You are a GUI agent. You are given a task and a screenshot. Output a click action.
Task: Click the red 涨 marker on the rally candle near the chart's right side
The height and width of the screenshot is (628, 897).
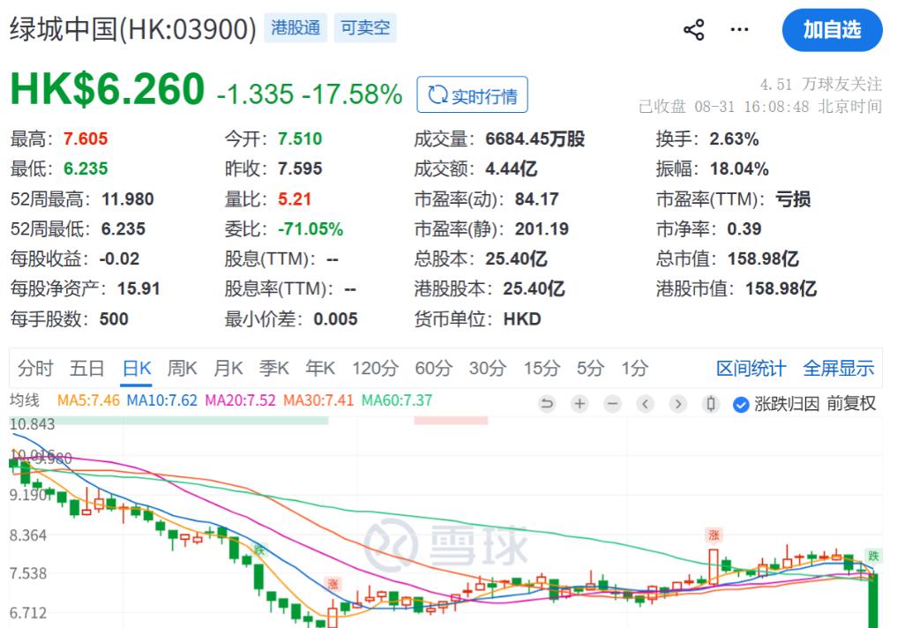click(714, 535)
